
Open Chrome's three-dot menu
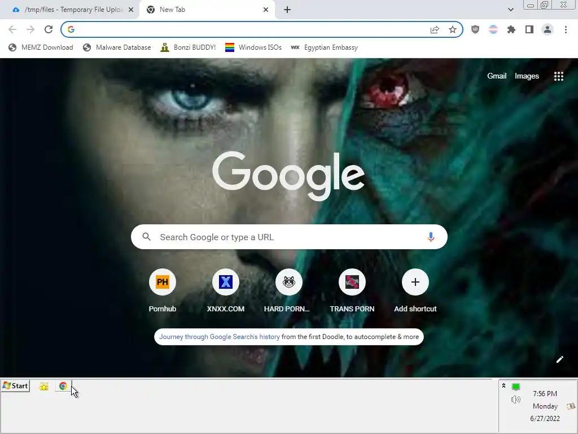point(566,29)
